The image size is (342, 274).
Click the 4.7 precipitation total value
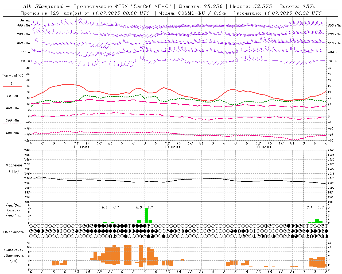[150, 207]
